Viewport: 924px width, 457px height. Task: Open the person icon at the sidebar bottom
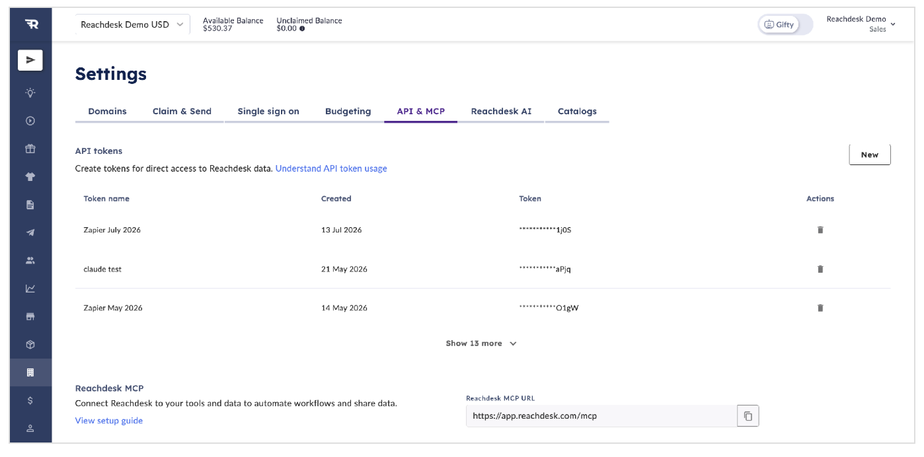tap(30, 428)
